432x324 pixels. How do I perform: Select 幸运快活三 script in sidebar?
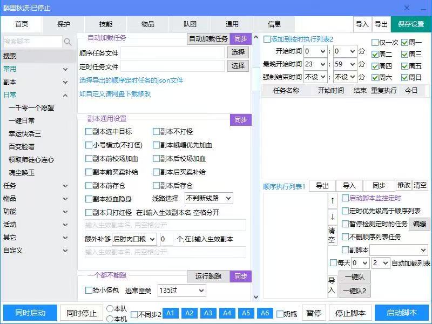pyautogui.click(x=25, y=134)
